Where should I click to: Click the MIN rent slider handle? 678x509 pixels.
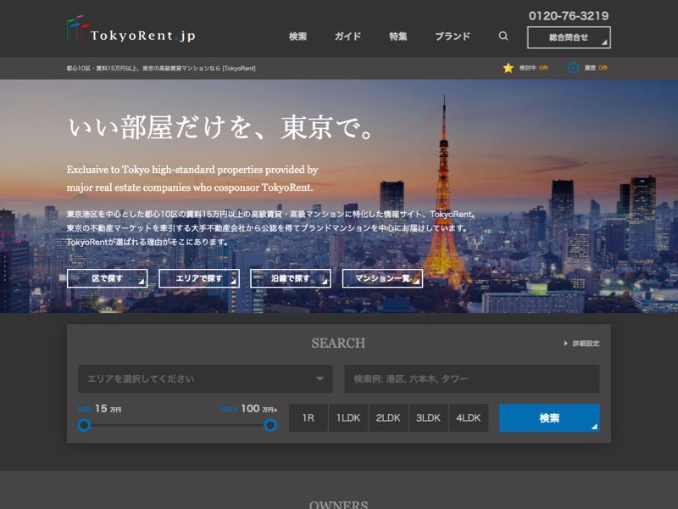pyautogui.click(x=84, y=425)
